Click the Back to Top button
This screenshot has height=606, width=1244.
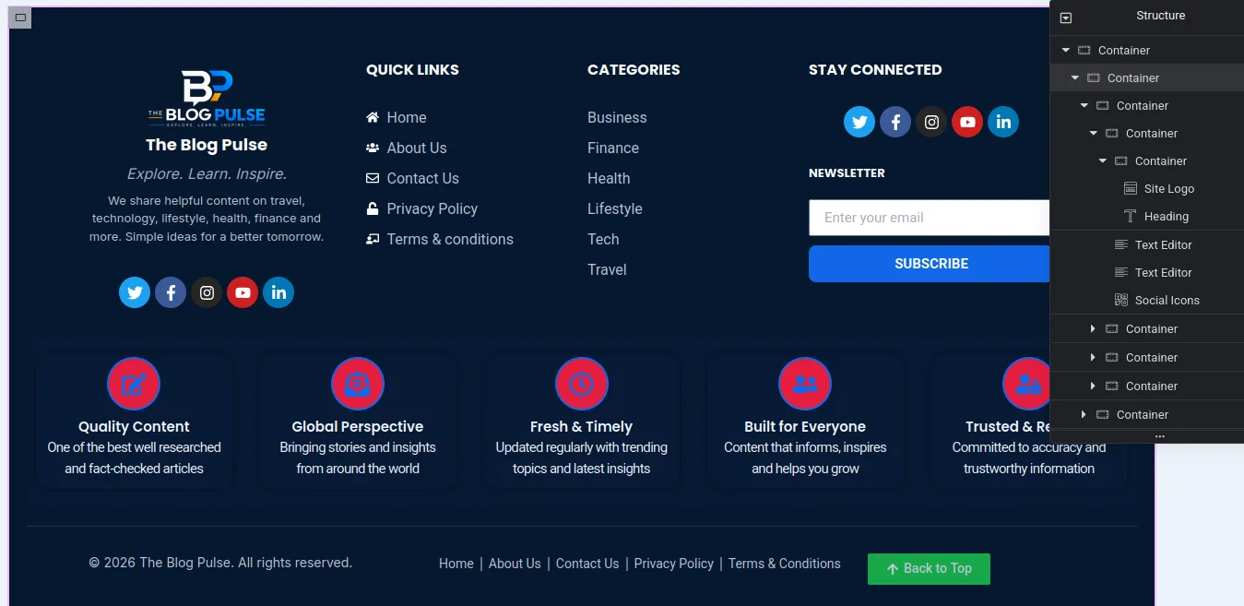pyautogui.click(x=929, y=569)
